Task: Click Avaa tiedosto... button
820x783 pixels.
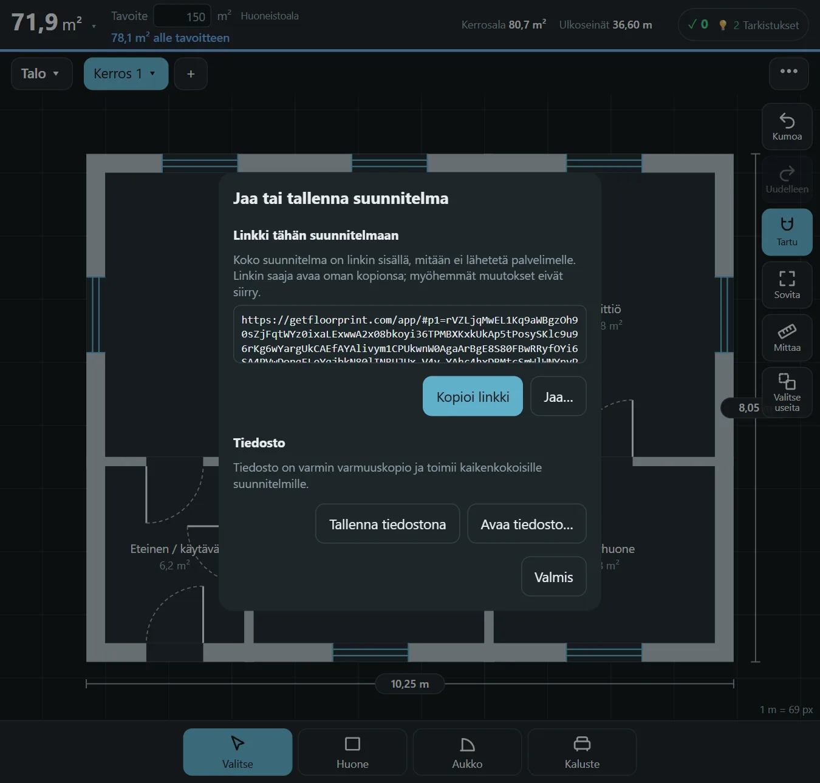Action: 527,523
